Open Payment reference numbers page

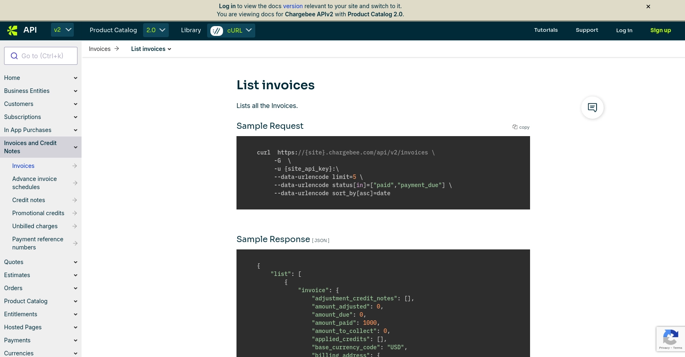(x=38, y=243)
